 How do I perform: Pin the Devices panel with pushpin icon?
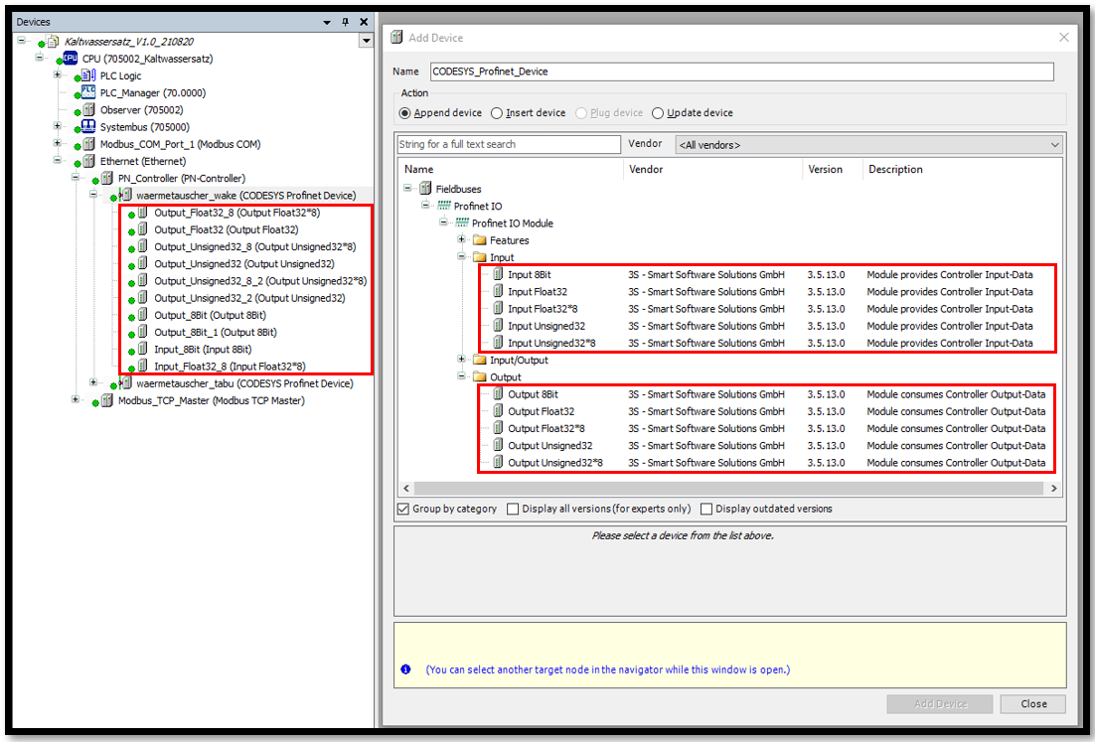tap(345, 22)
